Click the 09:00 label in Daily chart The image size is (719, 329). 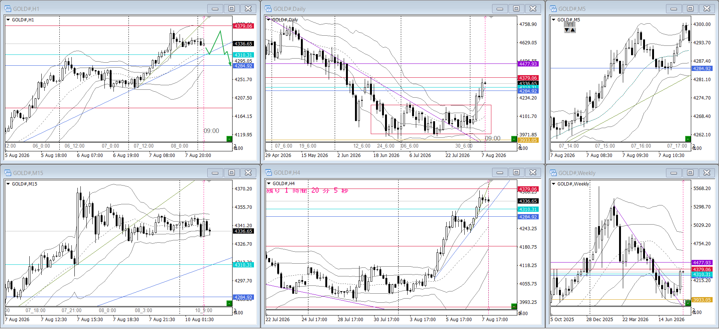pyautogui.click(x=492, y=138)
